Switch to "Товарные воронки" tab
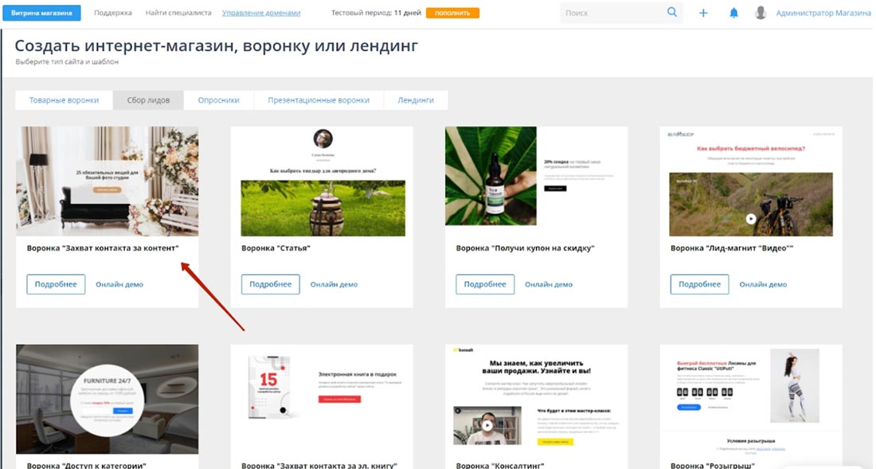The height and width of the screenshot is (469, 876). 64,100
